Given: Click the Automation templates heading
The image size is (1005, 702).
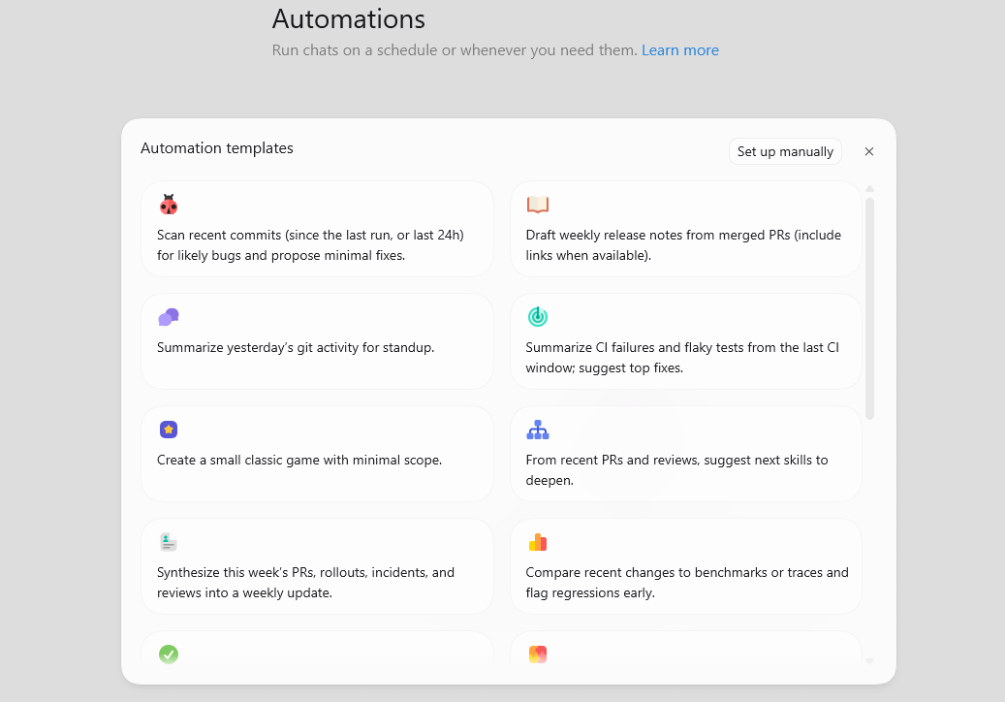Looking at the screenshot, I should coord(217,148).
